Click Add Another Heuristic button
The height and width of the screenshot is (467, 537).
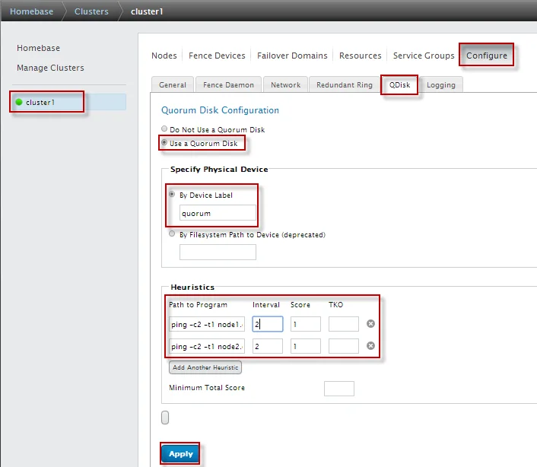tap(205, 367)
